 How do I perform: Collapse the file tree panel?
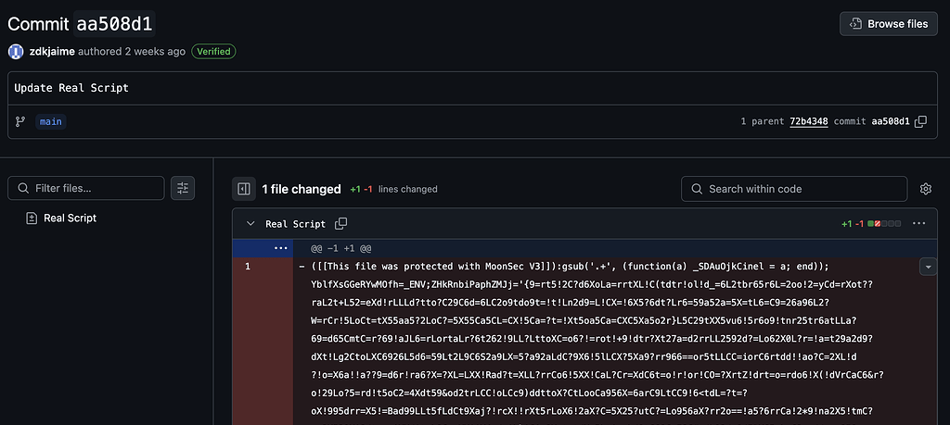tap(244, 189)
